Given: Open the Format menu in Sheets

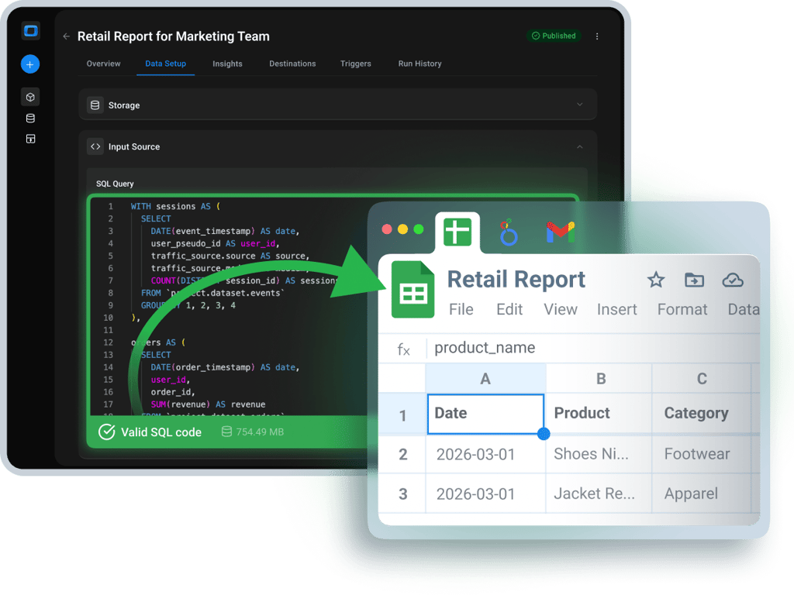Looking at the screenshot, I should tap(682, 309).
